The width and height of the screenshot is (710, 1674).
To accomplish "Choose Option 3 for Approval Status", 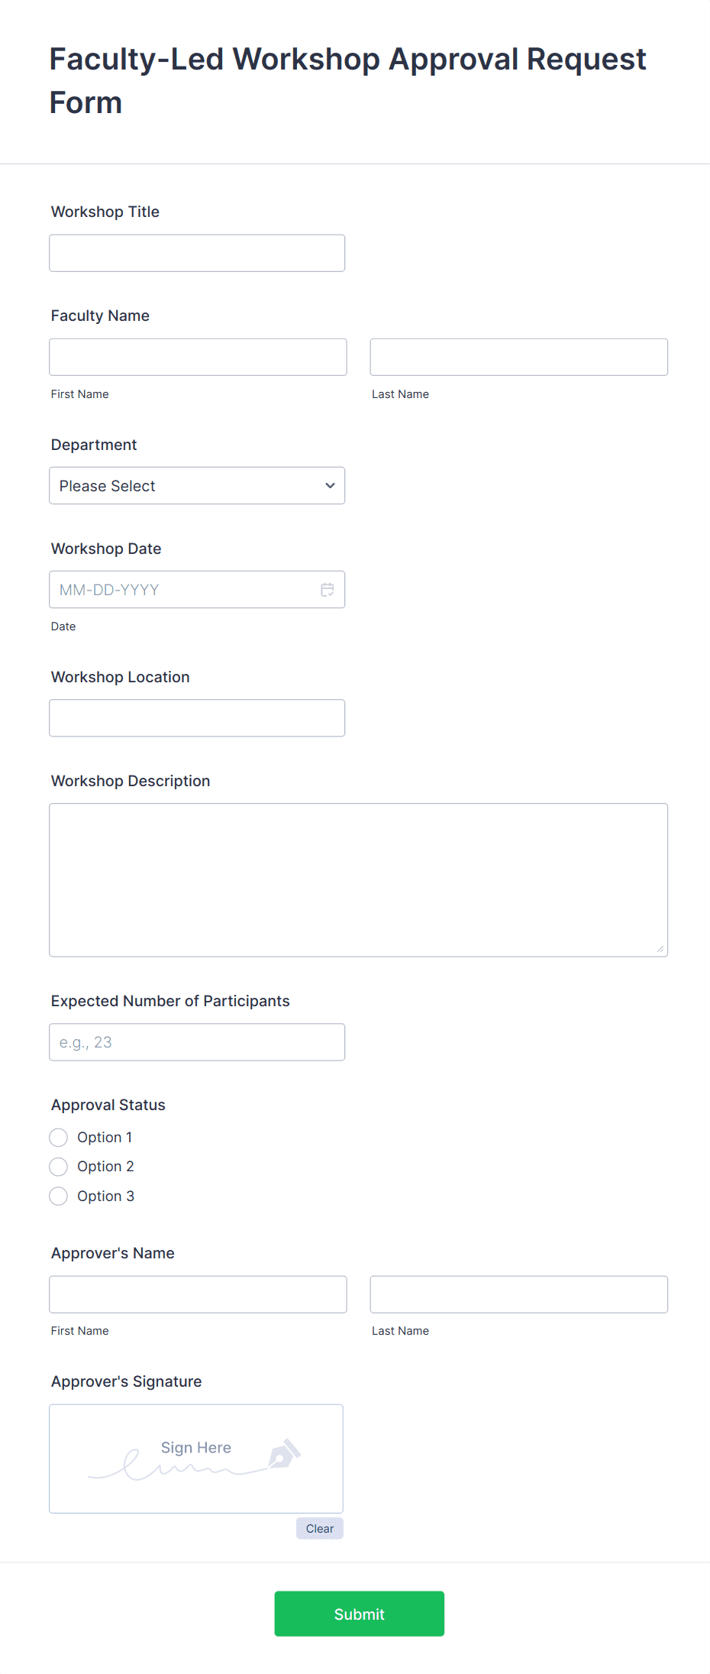I will click(x=58, y=1196).
